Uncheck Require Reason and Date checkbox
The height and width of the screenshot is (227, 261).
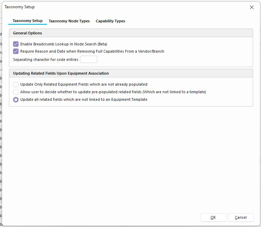click(16, 51)
